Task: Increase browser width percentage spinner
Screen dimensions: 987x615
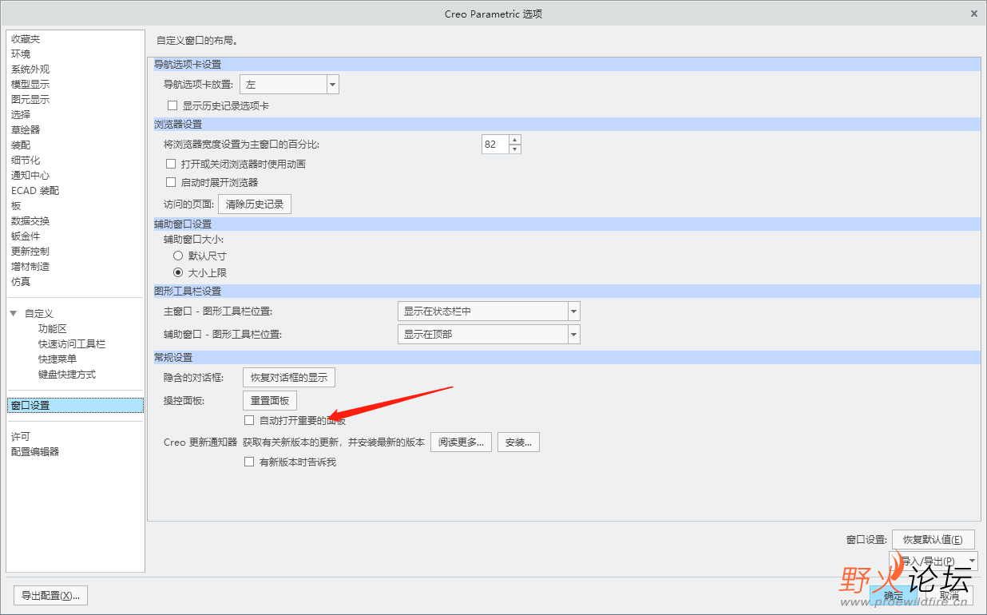Action: coord(514,140)
